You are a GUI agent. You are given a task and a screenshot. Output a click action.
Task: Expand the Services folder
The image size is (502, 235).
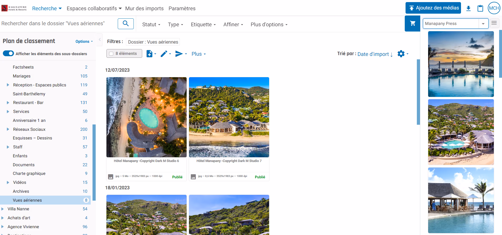coord(8,111)
